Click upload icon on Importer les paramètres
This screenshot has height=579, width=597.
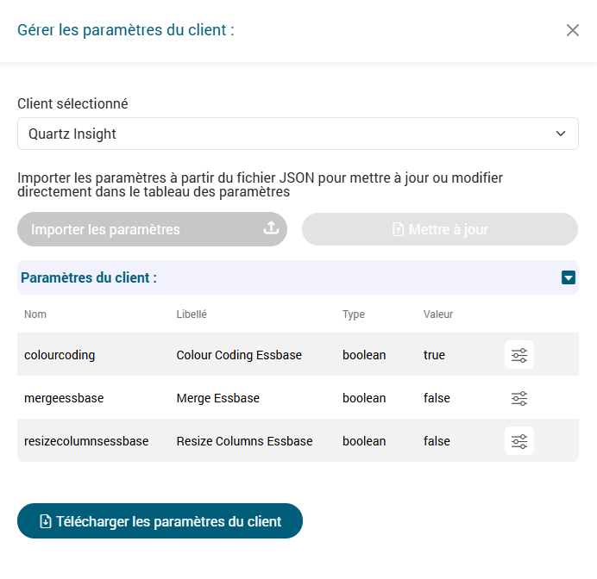(270, 229)
